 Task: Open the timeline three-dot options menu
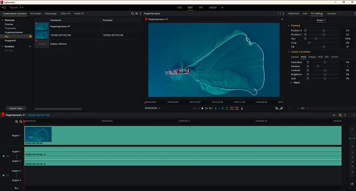(x=345, y=115)
